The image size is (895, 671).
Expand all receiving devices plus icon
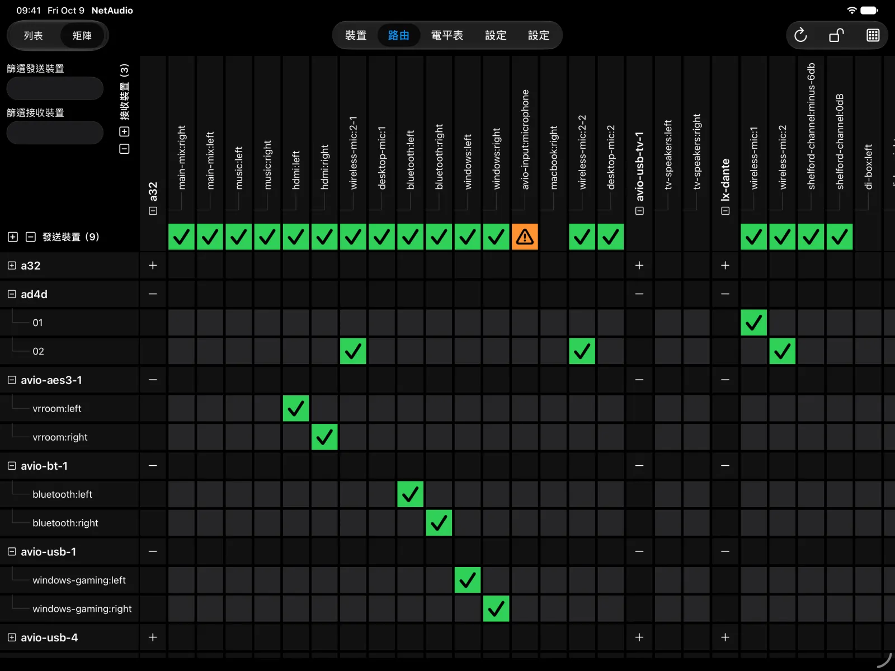[124, 131]
